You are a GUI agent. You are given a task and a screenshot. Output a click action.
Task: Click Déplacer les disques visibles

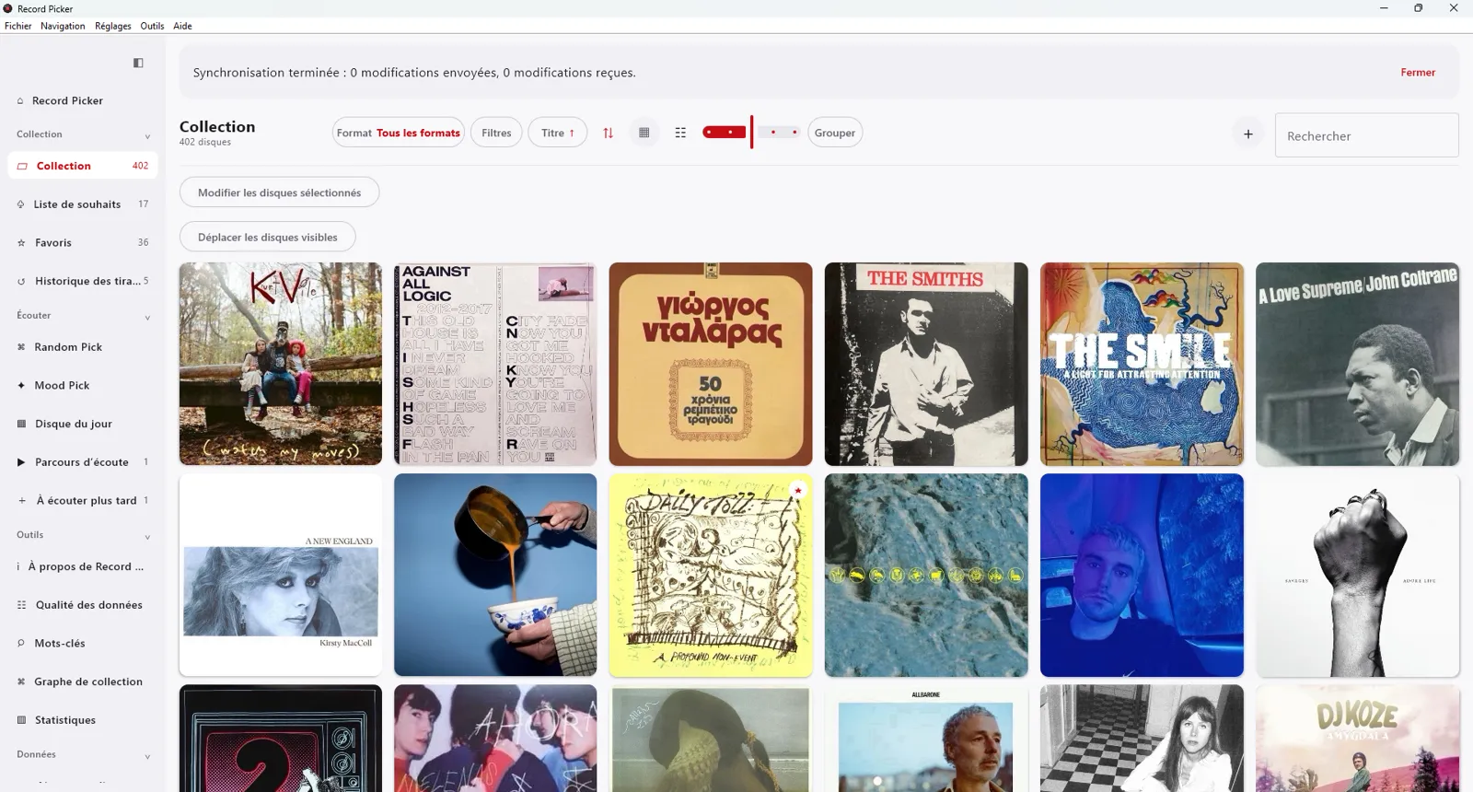click(268, 237)
